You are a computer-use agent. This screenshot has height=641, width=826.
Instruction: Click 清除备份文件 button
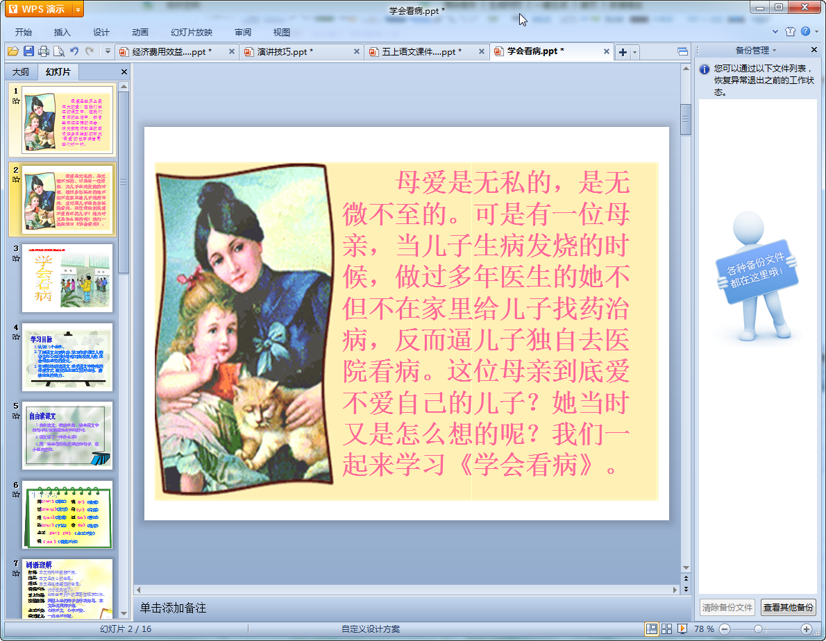click(x=727, y=607)
